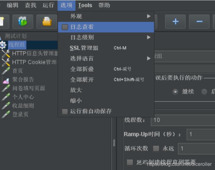
Task: Expand the 外观 submenu arrow
Action: [149, 16]
